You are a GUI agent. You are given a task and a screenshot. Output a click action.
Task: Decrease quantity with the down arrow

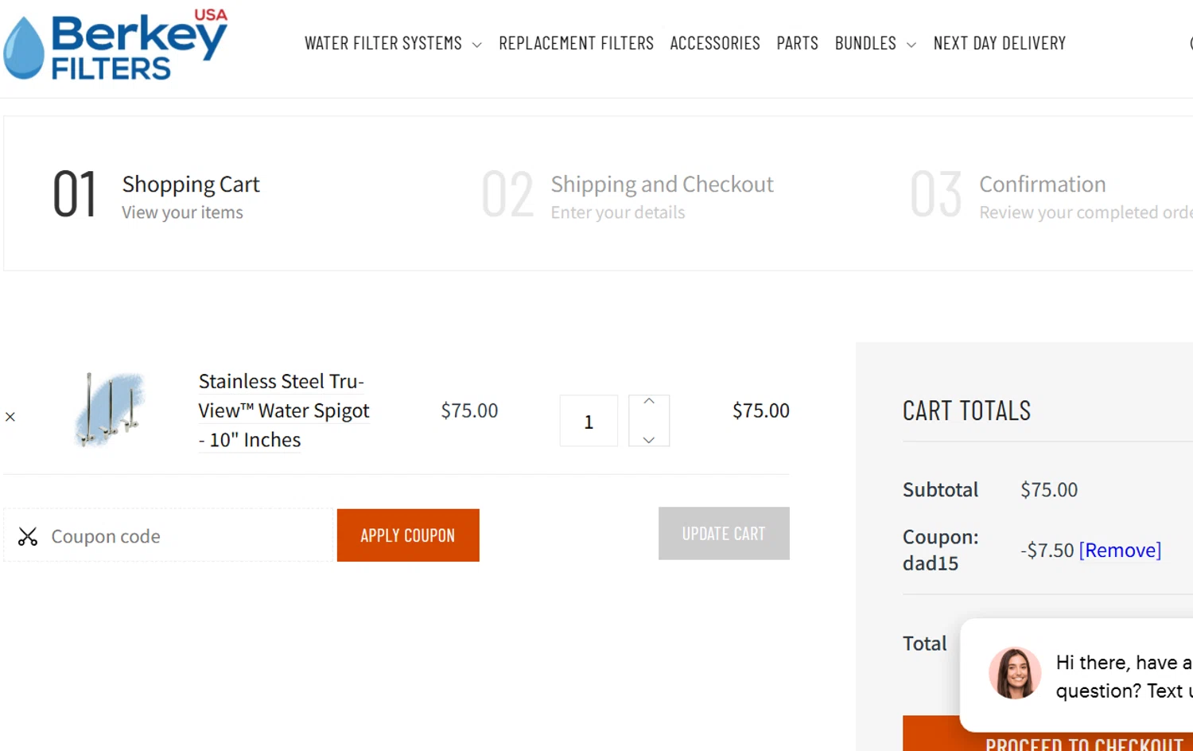[x=649, y=439]
